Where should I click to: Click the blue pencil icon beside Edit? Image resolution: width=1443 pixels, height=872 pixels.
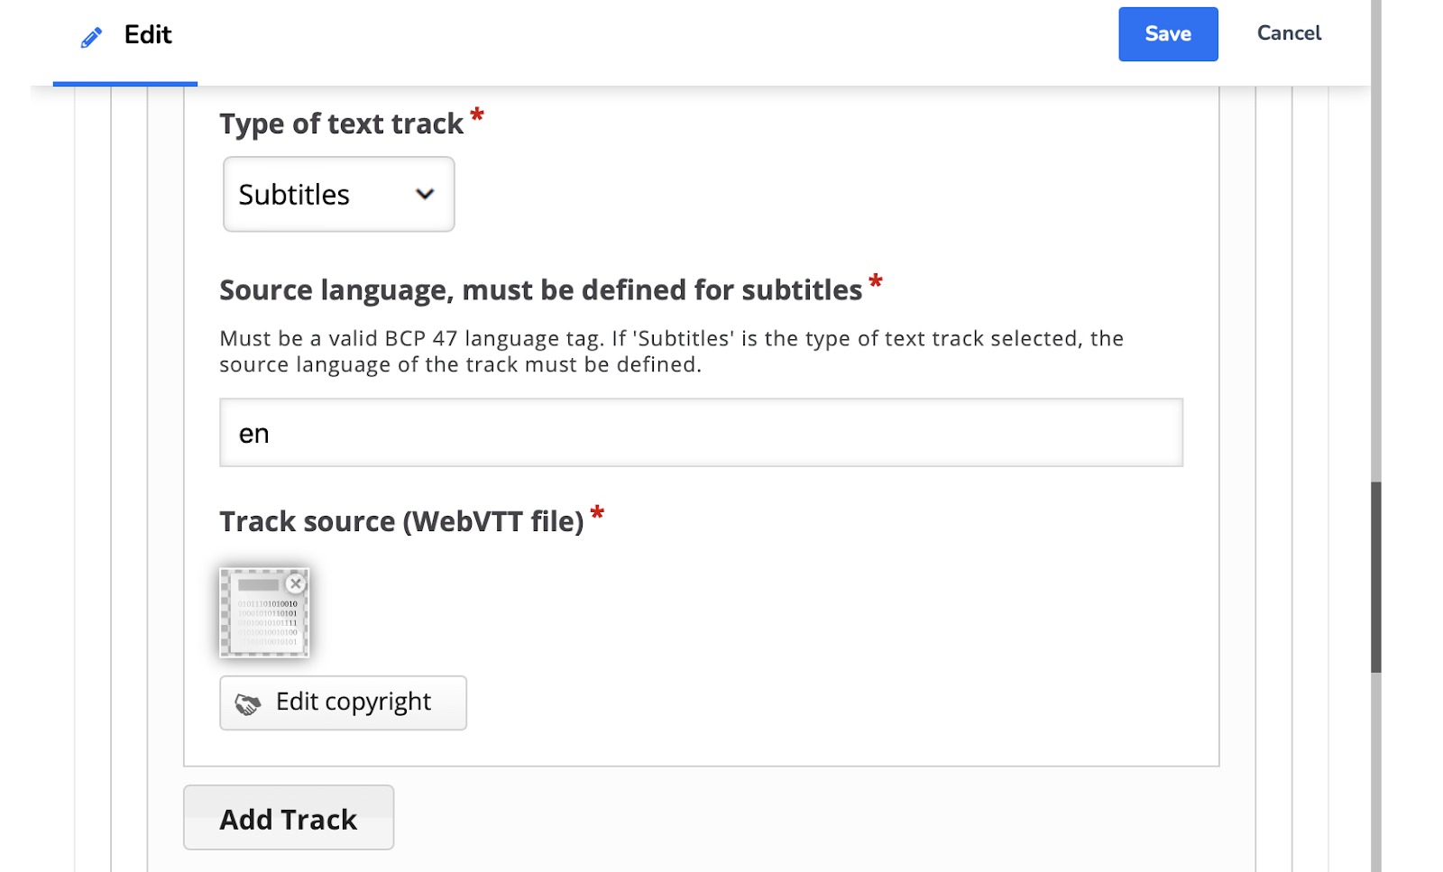click(x=91, y=37)
